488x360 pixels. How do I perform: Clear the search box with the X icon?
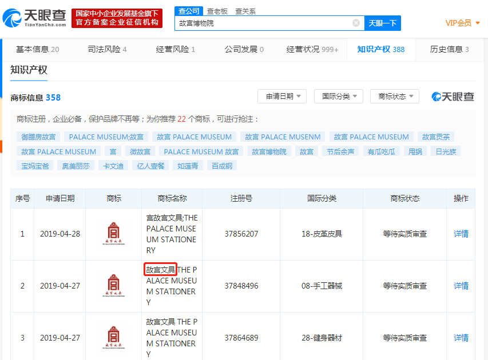click(356, 23)
